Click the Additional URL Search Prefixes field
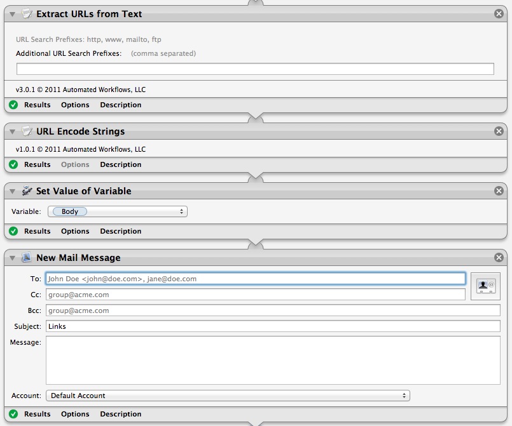Image resolution: width=512 pixels, height=426 pixels. 254,68
